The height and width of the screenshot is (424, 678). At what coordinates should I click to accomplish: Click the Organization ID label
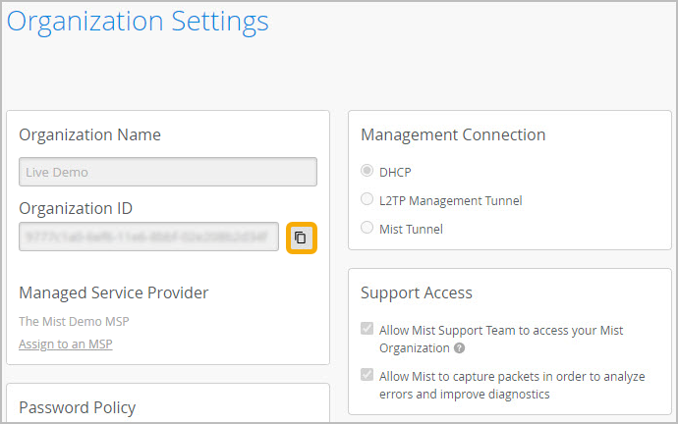76,208
